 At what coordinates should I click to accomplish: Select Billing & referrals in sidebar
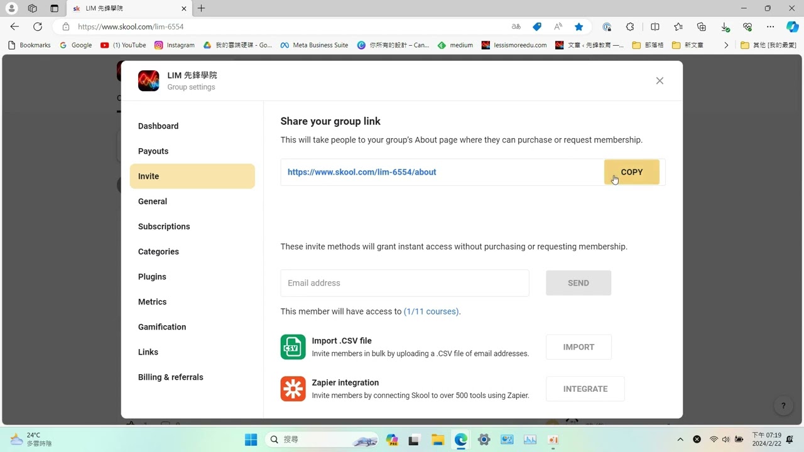point(171,377)
